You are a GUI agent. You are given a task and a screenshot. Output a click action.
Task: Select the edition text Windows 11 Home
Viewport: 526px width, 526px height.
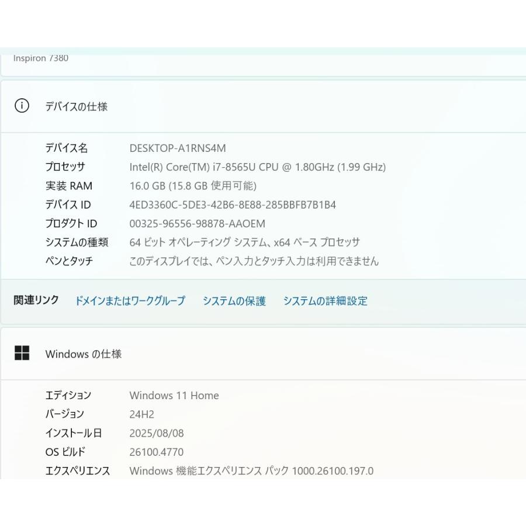tap(173, 396)
